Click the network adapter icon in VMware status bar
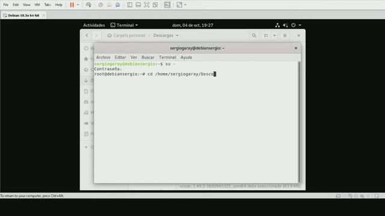This screenshot has width=385, height=216. point(350,196)
